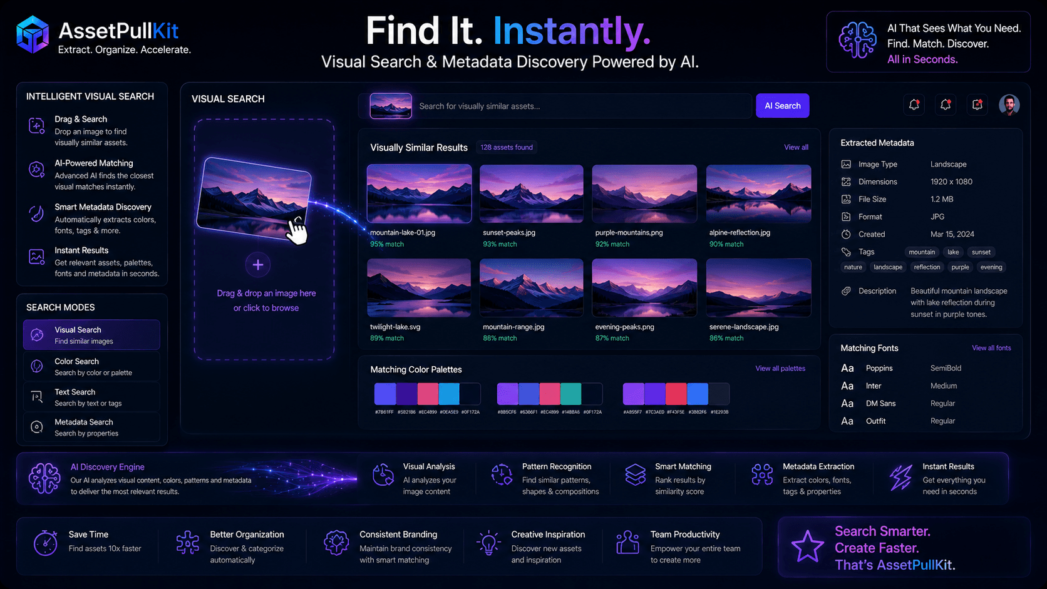Click the Team Productivity icon
1047x589 pixels.
[627, 543]
